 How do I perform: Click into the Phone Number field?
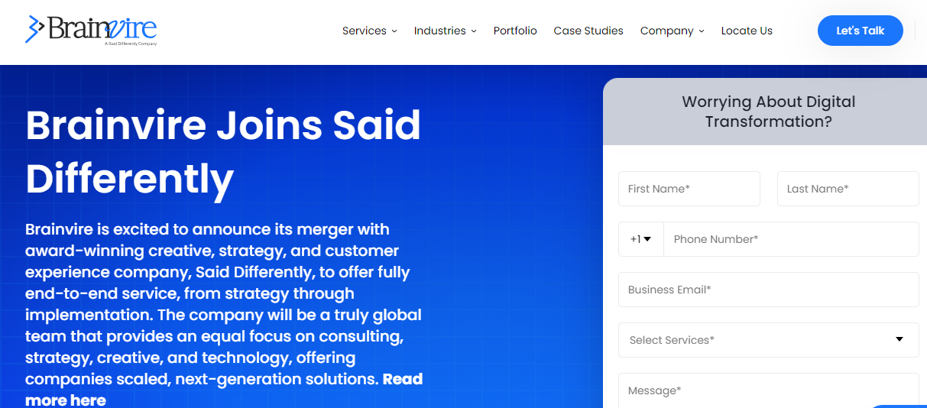click(791, 239)
